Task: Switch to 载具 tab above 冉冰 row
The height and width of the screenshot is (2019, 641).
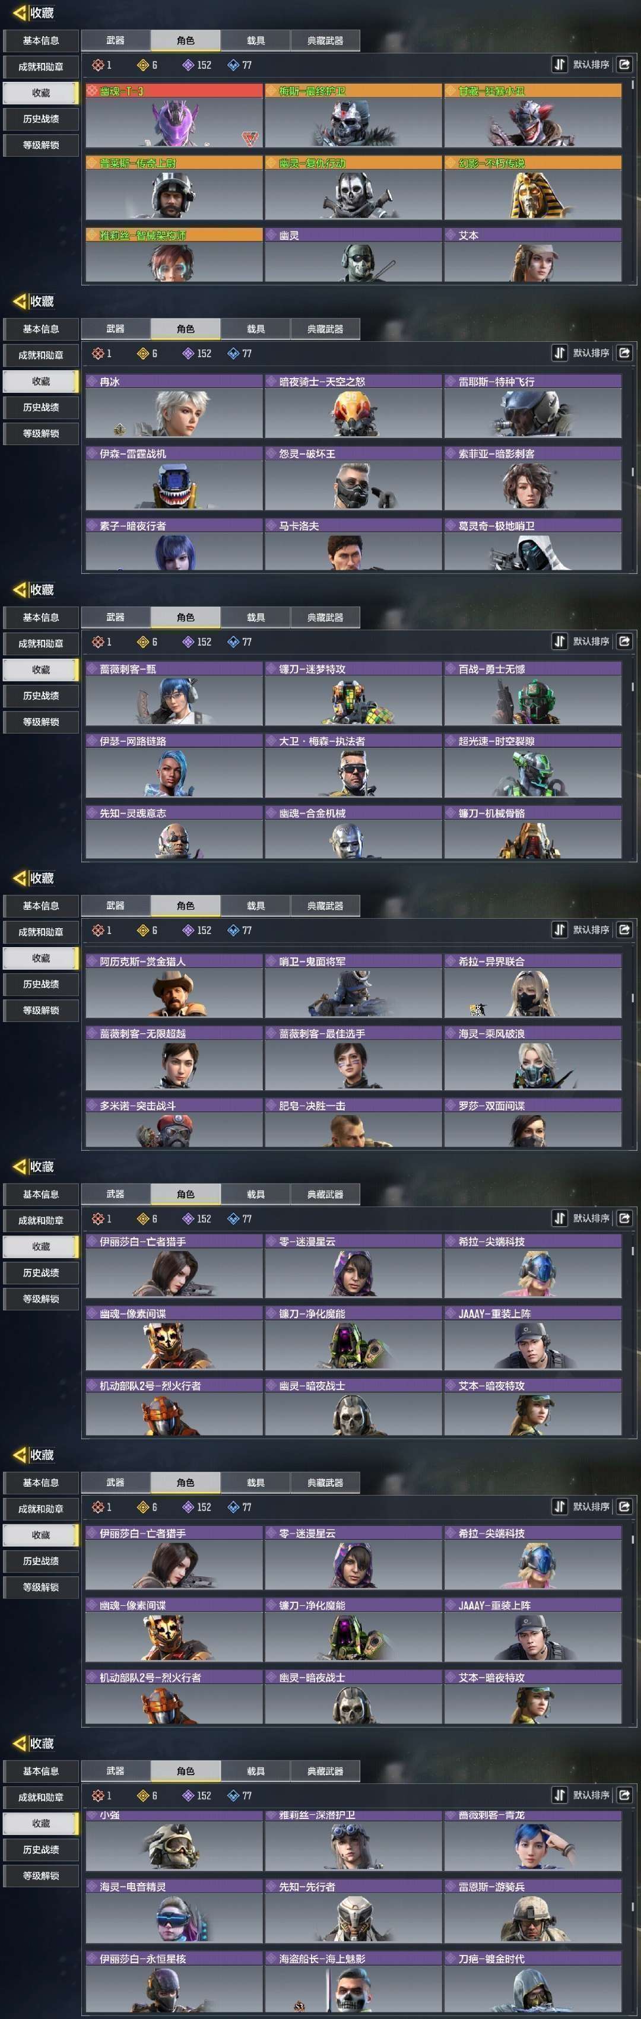Action: click(255, 328)
